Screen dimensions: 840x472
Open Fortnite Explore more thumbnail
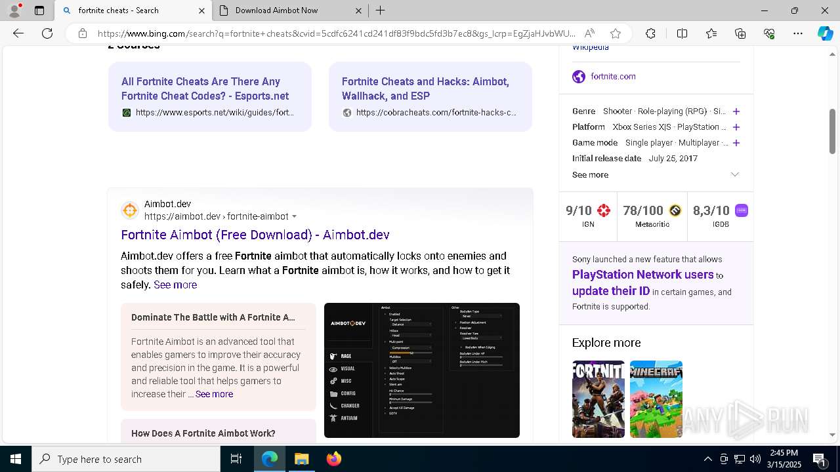[x=598, y=399]
